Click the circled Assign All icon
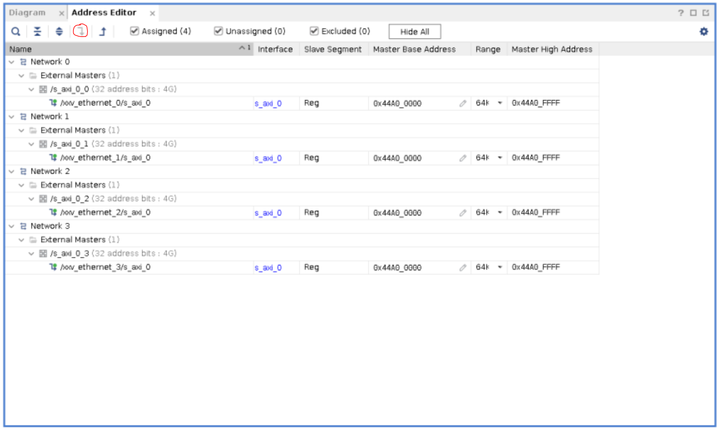719x430 pixels. (x=81, y=31)
